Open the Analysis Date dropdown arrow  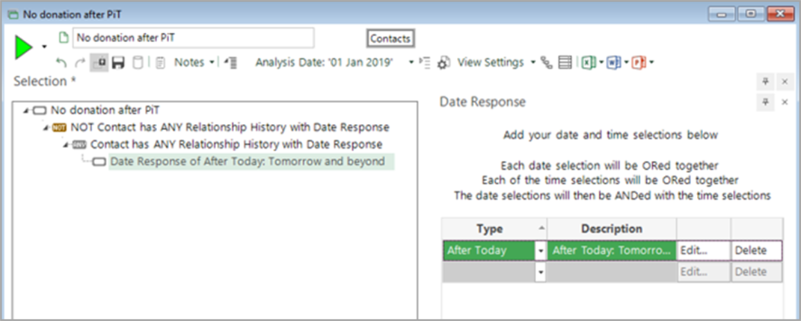(x=411, y=63)
